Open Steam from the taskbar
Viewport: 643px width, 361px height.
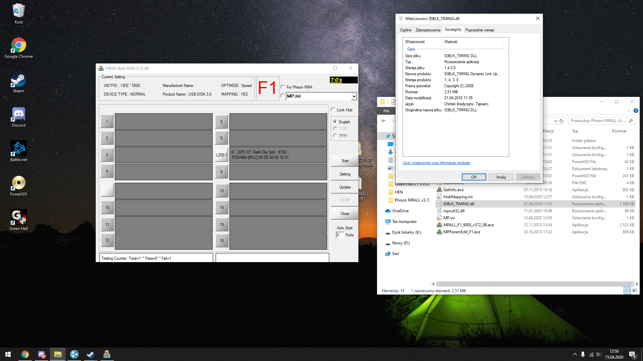point(90,354)
